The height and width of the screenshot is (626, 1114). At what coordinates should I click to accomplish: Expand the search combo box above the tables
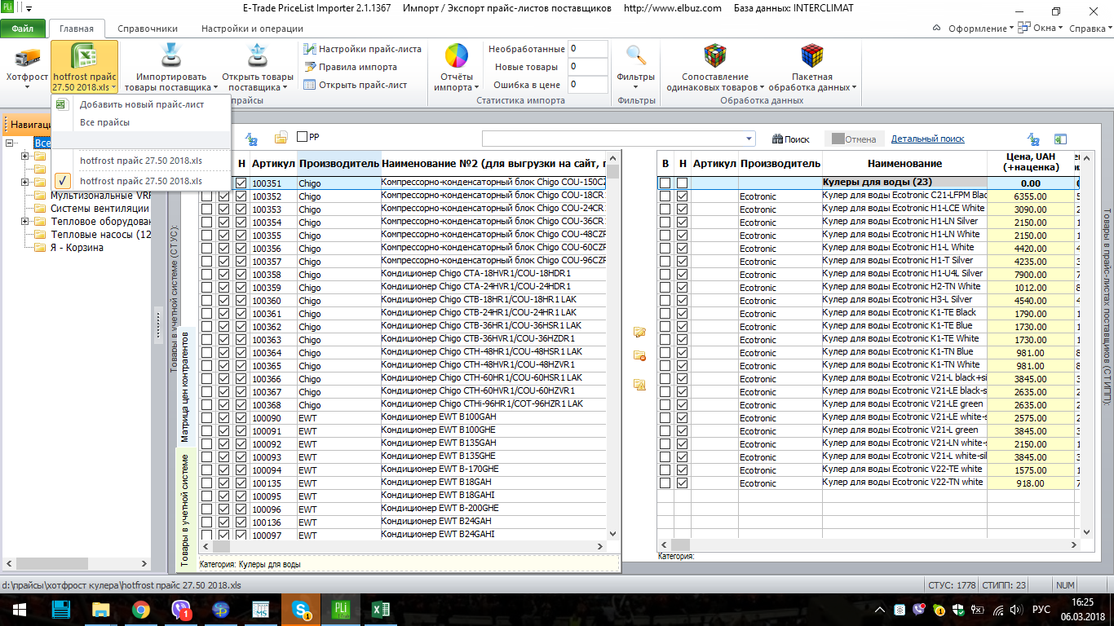pyautogui.click(x=749, y=139)
